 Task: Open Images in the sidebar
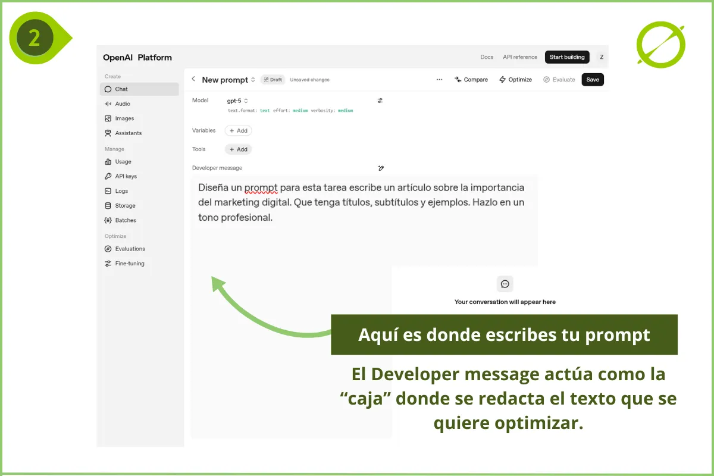(x=124, y=118)
